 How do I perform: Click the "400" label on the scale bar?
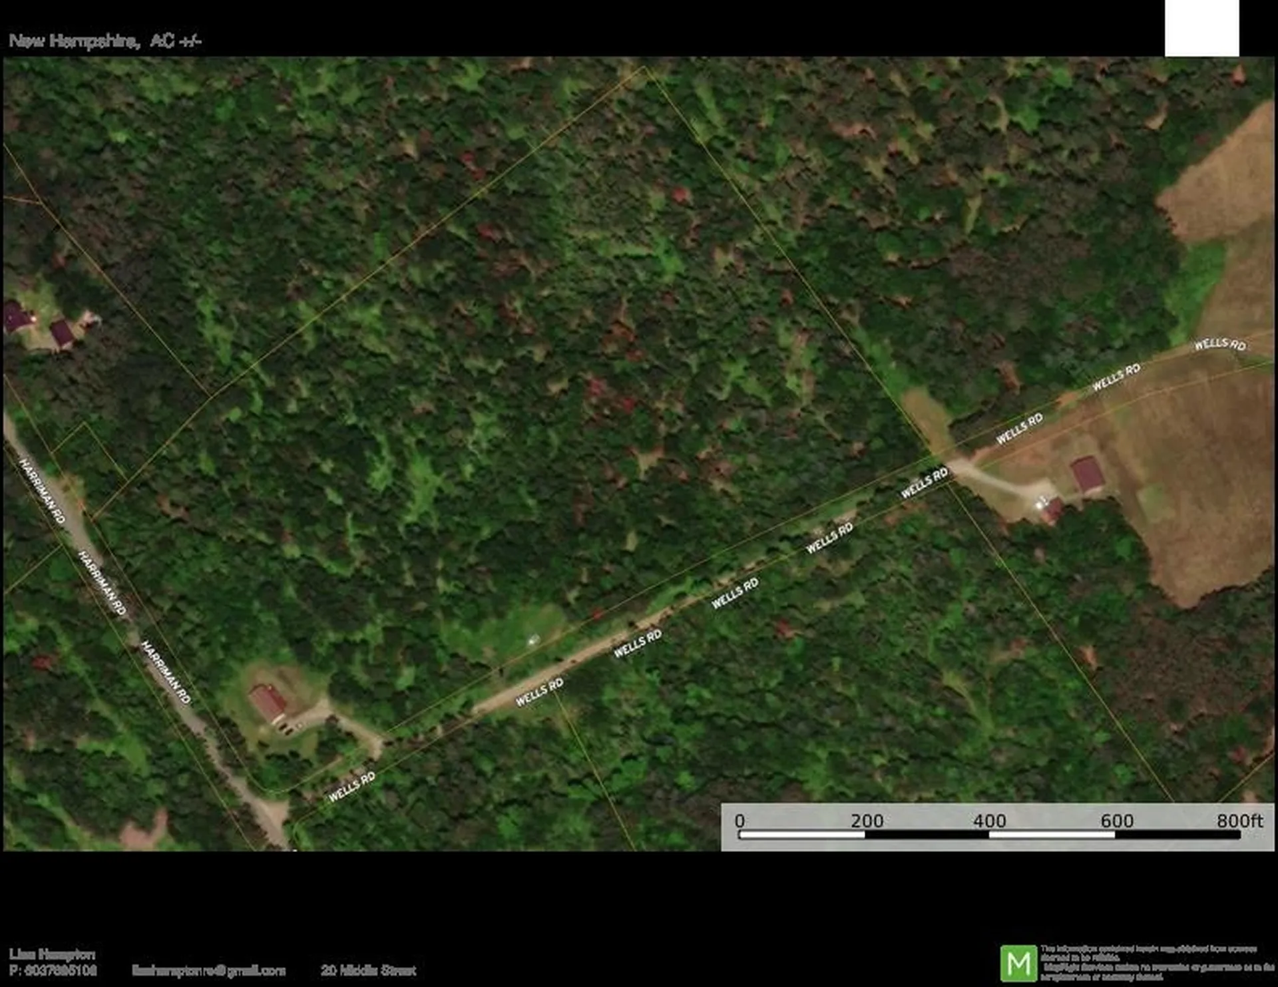coord(990,821)
